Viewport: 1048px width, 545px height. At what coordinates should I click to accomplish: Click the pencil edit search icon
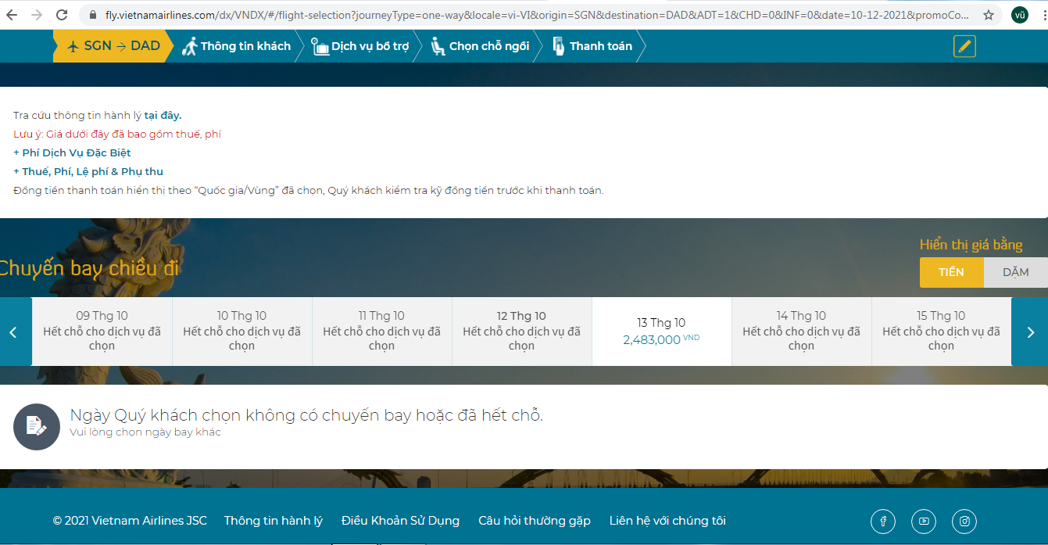point(964,46)
